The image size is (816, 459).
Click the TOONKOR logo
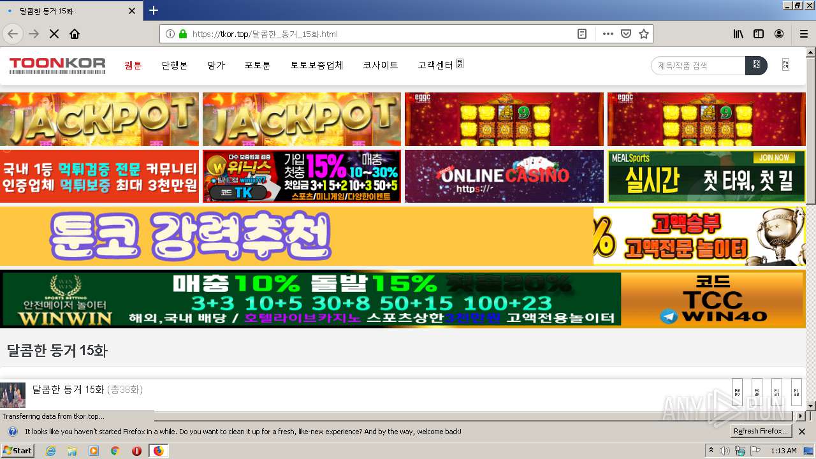pyautogui.click(x=57, y=65)
